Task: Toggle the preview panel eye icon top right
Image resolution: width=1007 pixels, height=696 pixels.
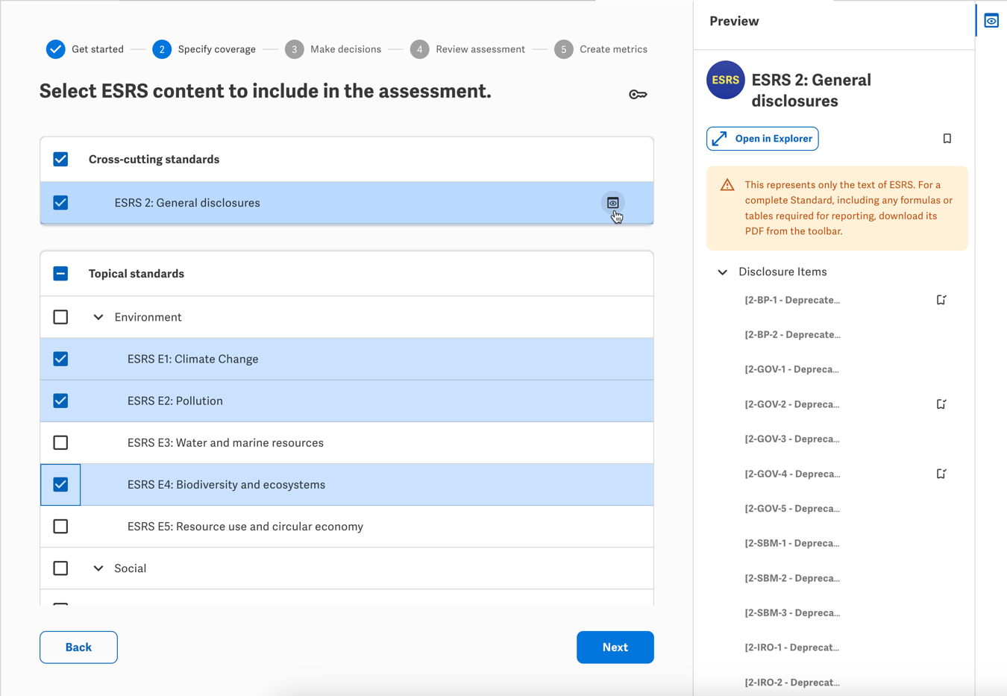Action: pos(991,20)
